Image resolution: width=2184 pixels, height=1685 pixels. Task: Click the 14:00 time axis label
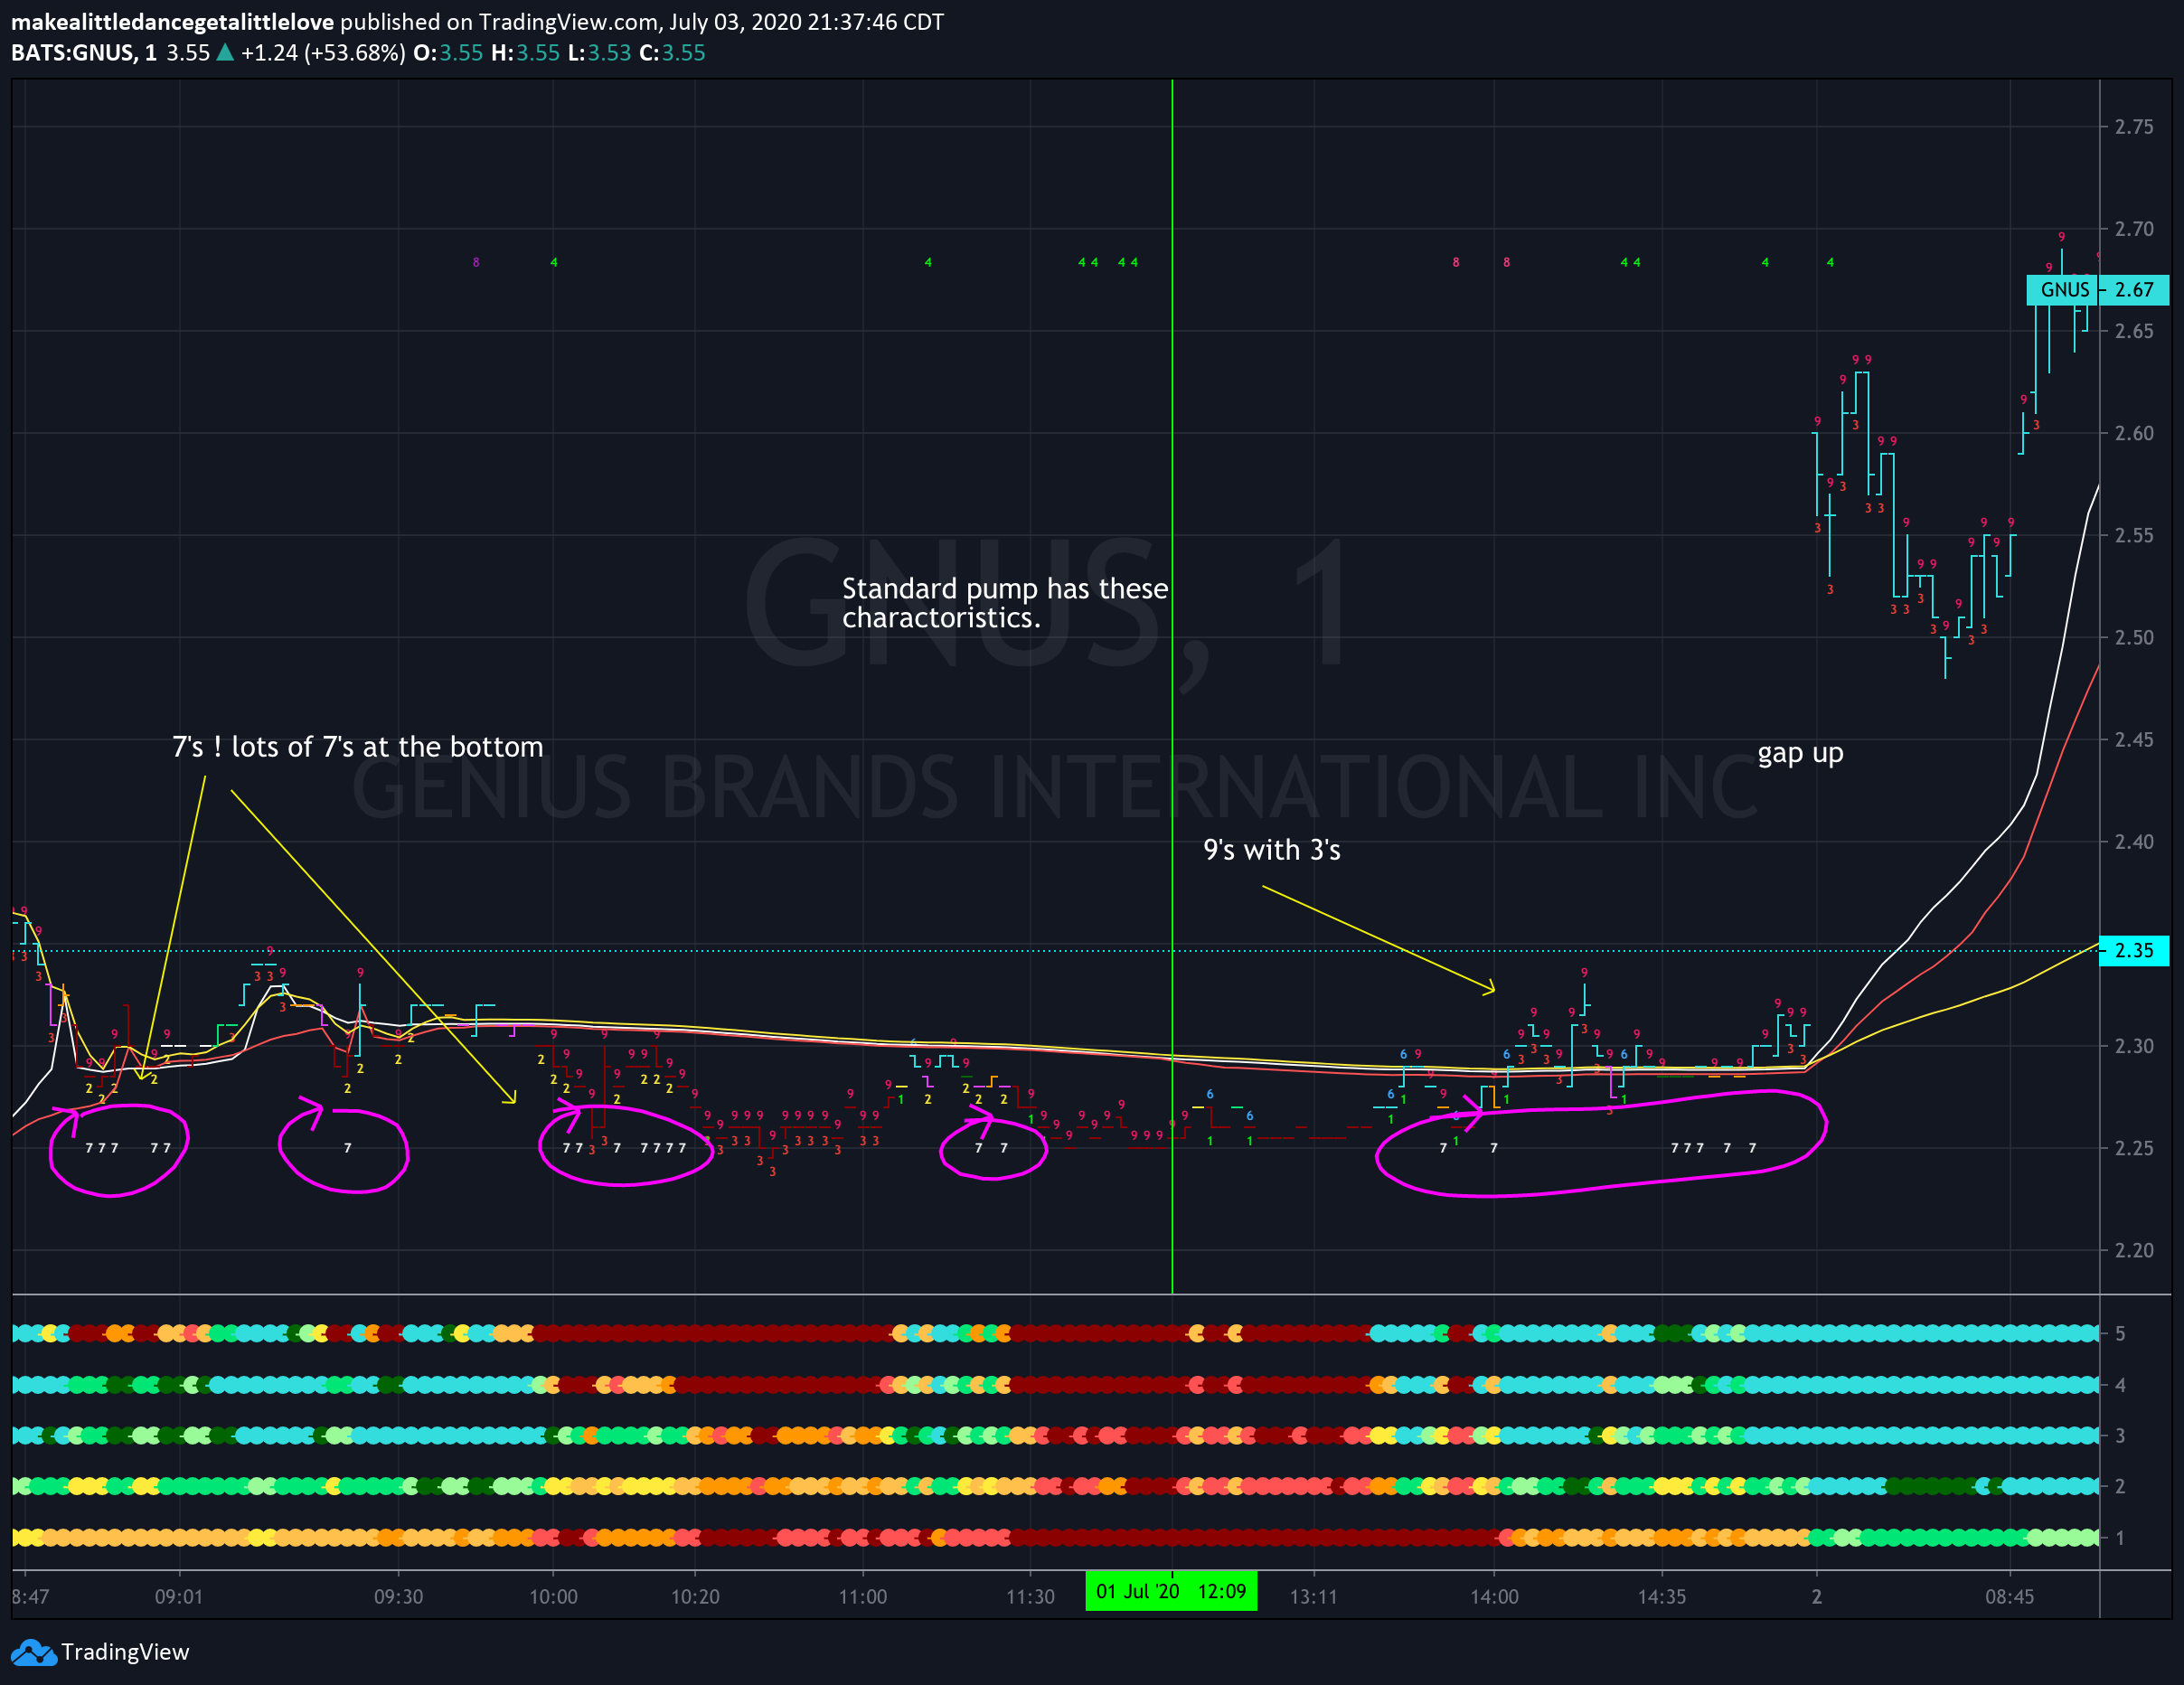1494,1597
